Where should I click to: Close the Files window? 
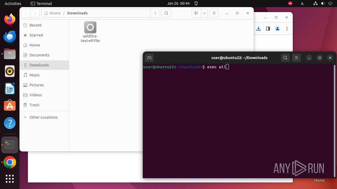point(248,13)
